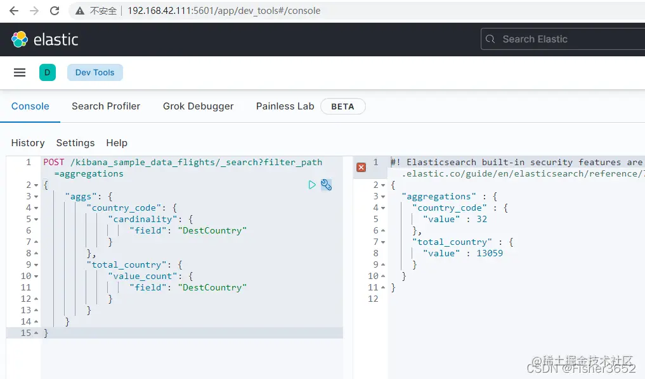Open console Help
This screenshot has width=645, height=379.
click(117, 143)
